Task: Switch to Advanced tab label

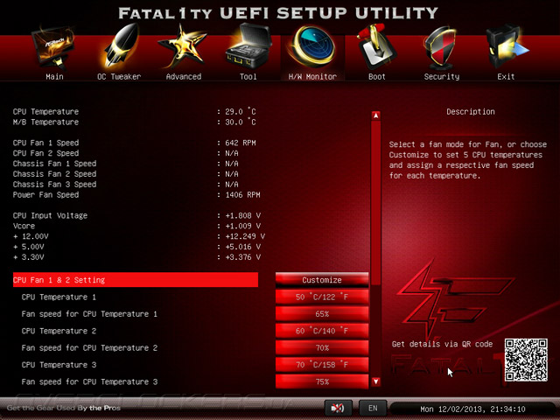Action: [184, 76]
